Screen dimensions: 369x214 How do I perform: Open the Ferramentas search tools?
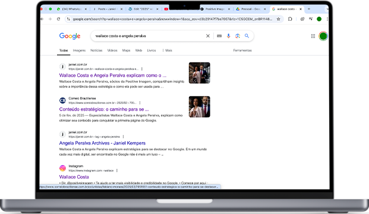[242, 51]
